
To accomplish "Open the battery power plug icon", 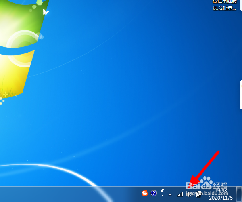I will pos(198,194).
